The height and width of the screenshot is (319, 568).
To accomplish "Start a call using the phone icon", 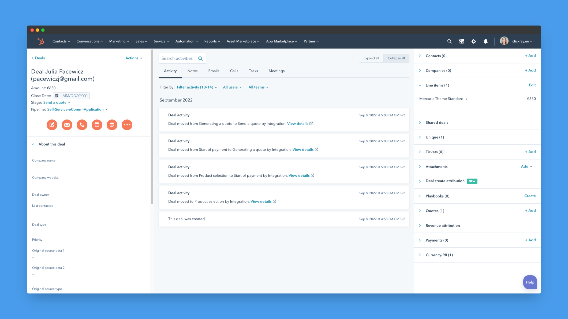I will tap(82, 125).
